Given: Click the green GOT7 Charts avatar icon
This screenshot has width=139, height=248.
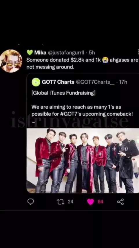Looking at the screenshot, I should pyautogui.click(x=36, y=82).
